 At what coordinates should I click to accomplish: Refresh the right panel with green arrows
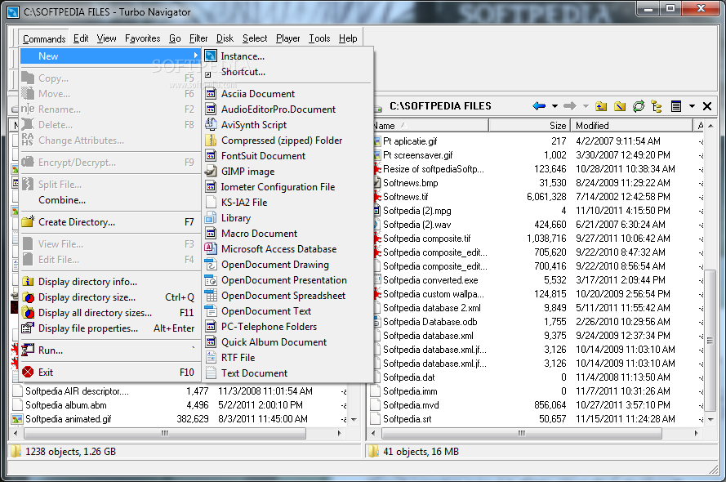tap(639, 106)
